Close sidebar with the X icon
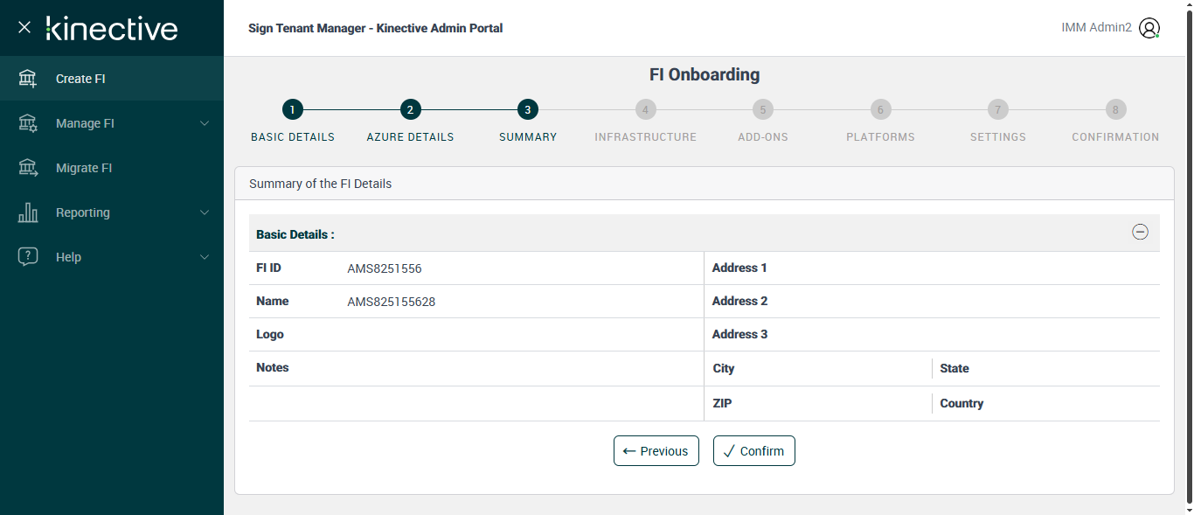 pos(24,27)
